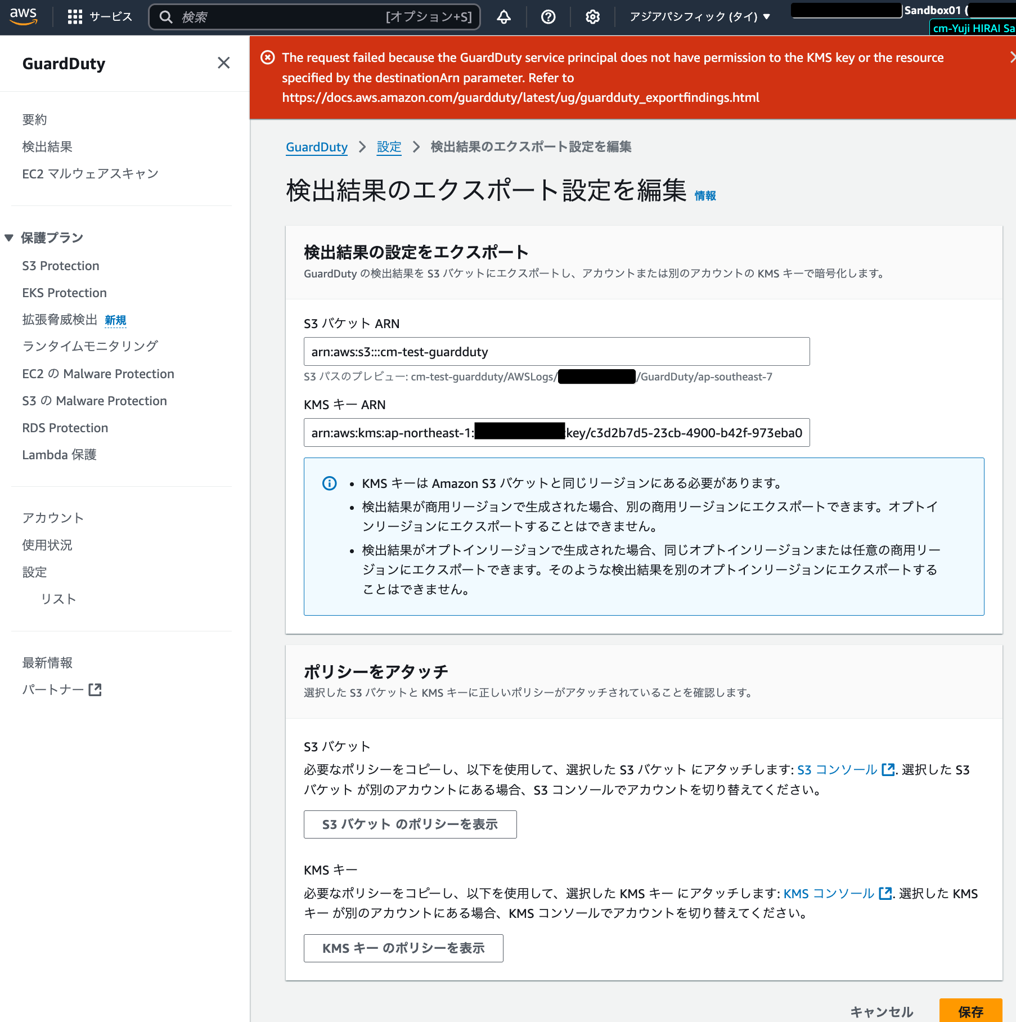Click the GuardDuty sidebar title
The width and height of the screenshot is (1016, 1022).
64,64
